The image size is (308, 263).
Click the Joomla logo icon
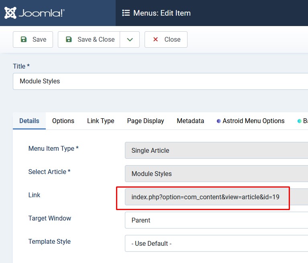(10, 13)
